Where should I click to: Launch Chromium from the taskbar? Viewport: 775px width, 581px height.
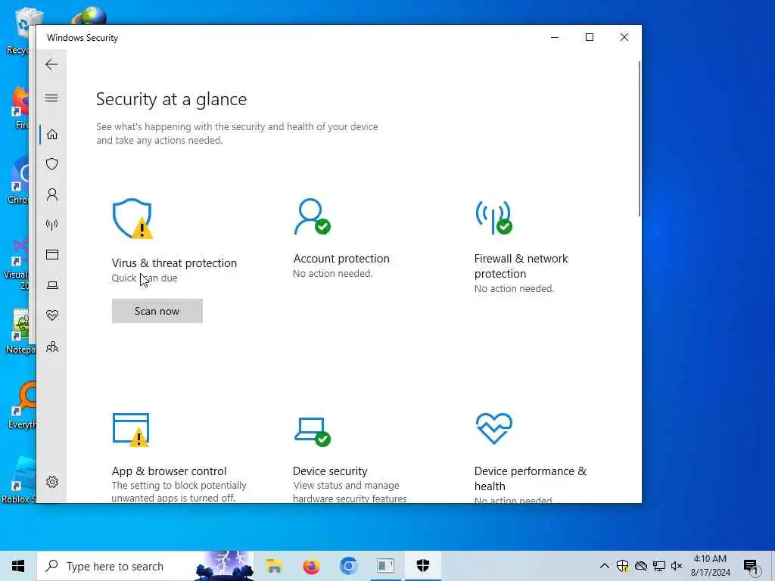pyautogui.click(x=348, y=566)
